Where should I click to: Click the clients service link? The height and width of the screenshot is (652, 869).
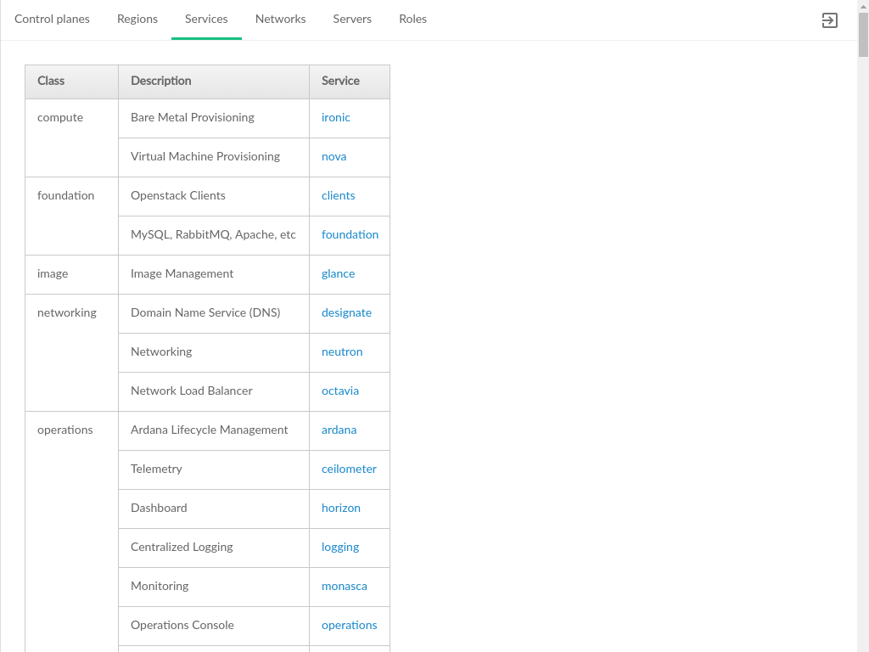[x=338, y=196]
